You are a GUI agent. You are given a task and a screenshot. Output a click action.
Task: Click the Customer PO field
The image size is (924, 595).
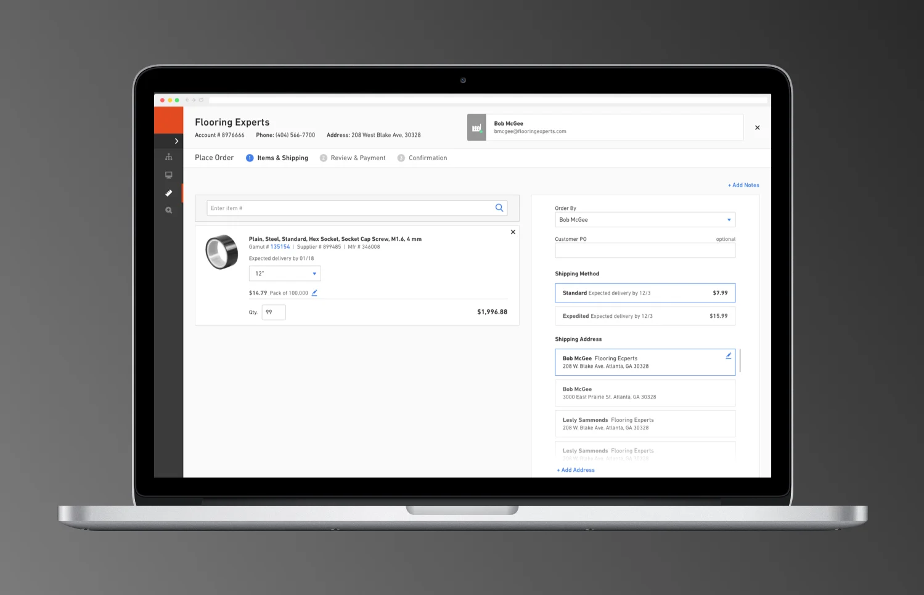645,251
